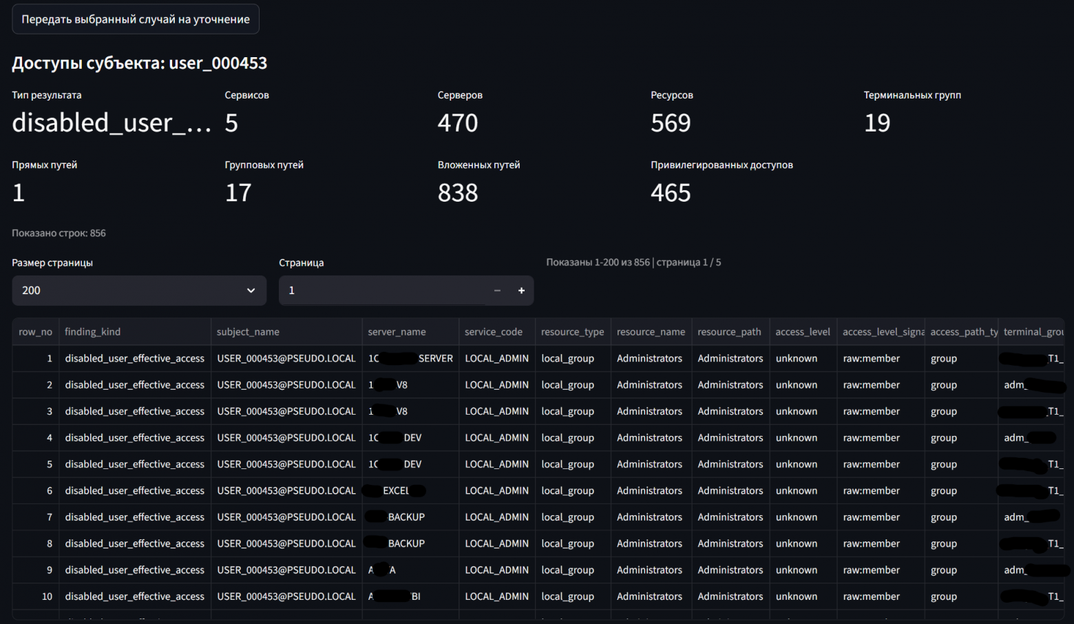
Task: Select the DEV server name cell in row 4
Action: 410,438
